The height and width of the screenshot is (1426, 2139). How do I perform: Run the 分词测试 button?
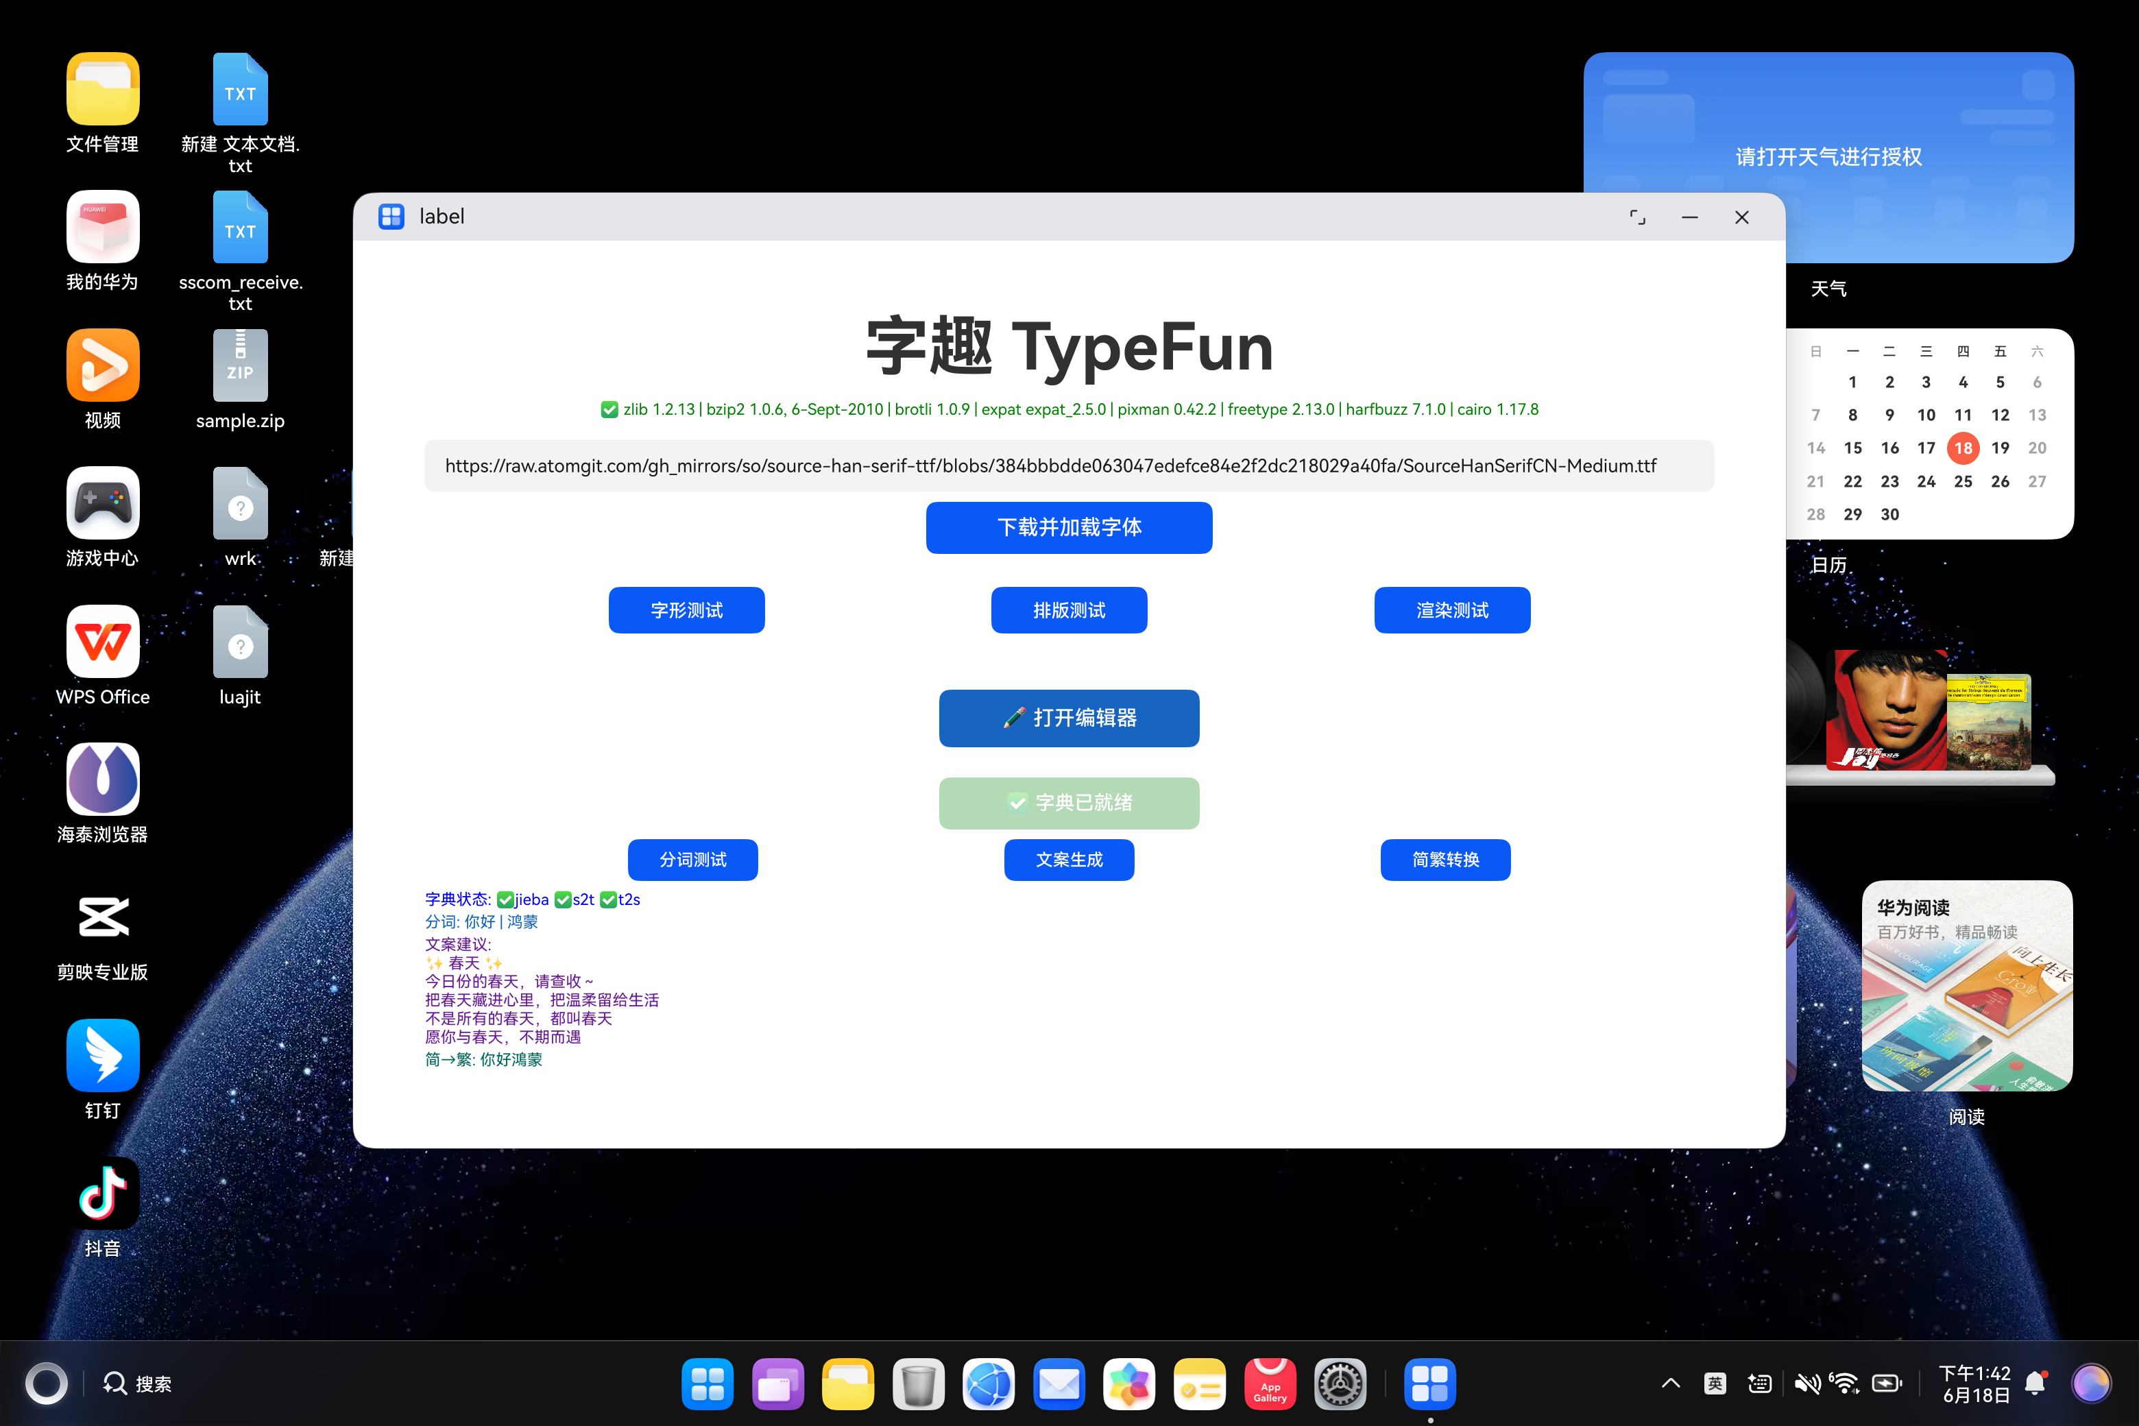click(692, 860)
